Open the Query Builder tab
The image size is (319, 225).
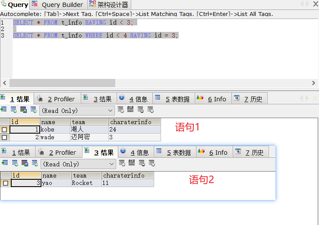[x=58, y=5]
